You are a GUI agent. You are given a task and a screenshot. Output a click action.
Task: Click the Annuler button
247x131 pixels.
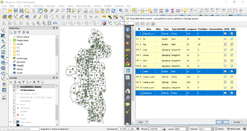[x=237, y=122]
